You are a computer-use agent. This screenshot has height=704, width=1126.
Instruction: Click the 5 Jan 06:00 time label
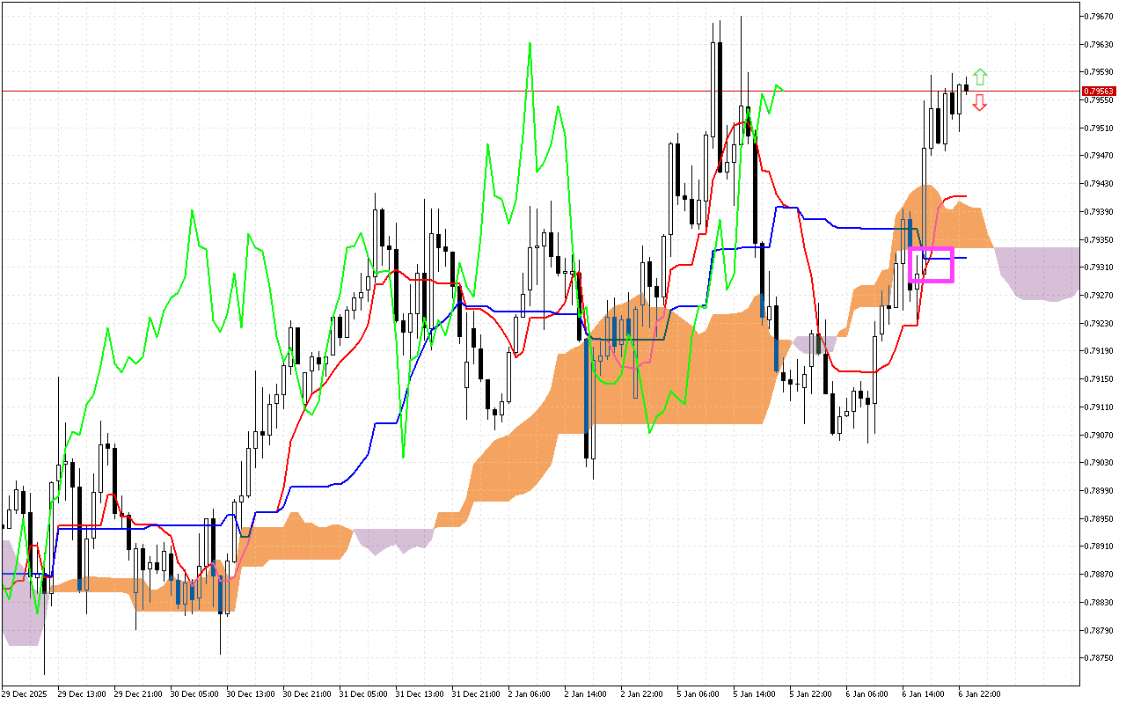[698, 694]
